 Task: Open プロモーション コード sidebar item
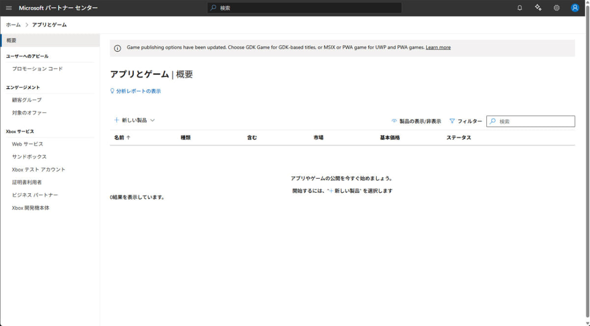coord(37,69)
